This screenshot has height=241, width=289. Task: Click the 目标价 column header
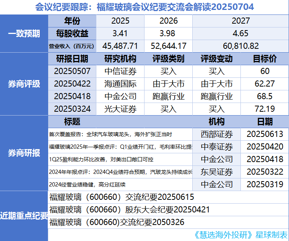click(x=265, y=59)
